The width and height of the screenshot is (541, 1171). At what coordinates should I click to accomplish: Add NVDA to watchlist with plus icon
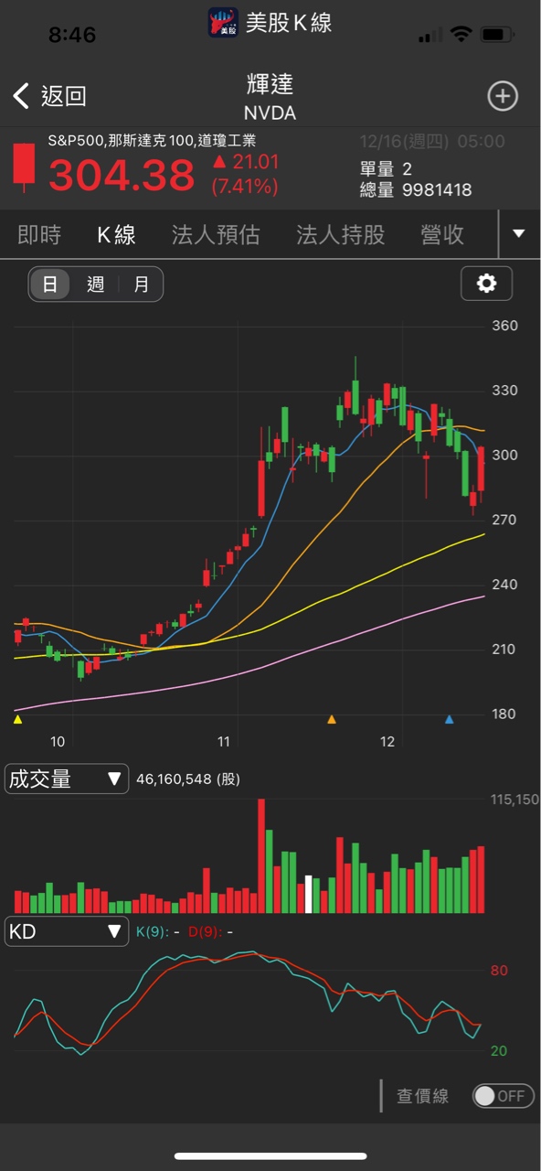click(503, 96)
